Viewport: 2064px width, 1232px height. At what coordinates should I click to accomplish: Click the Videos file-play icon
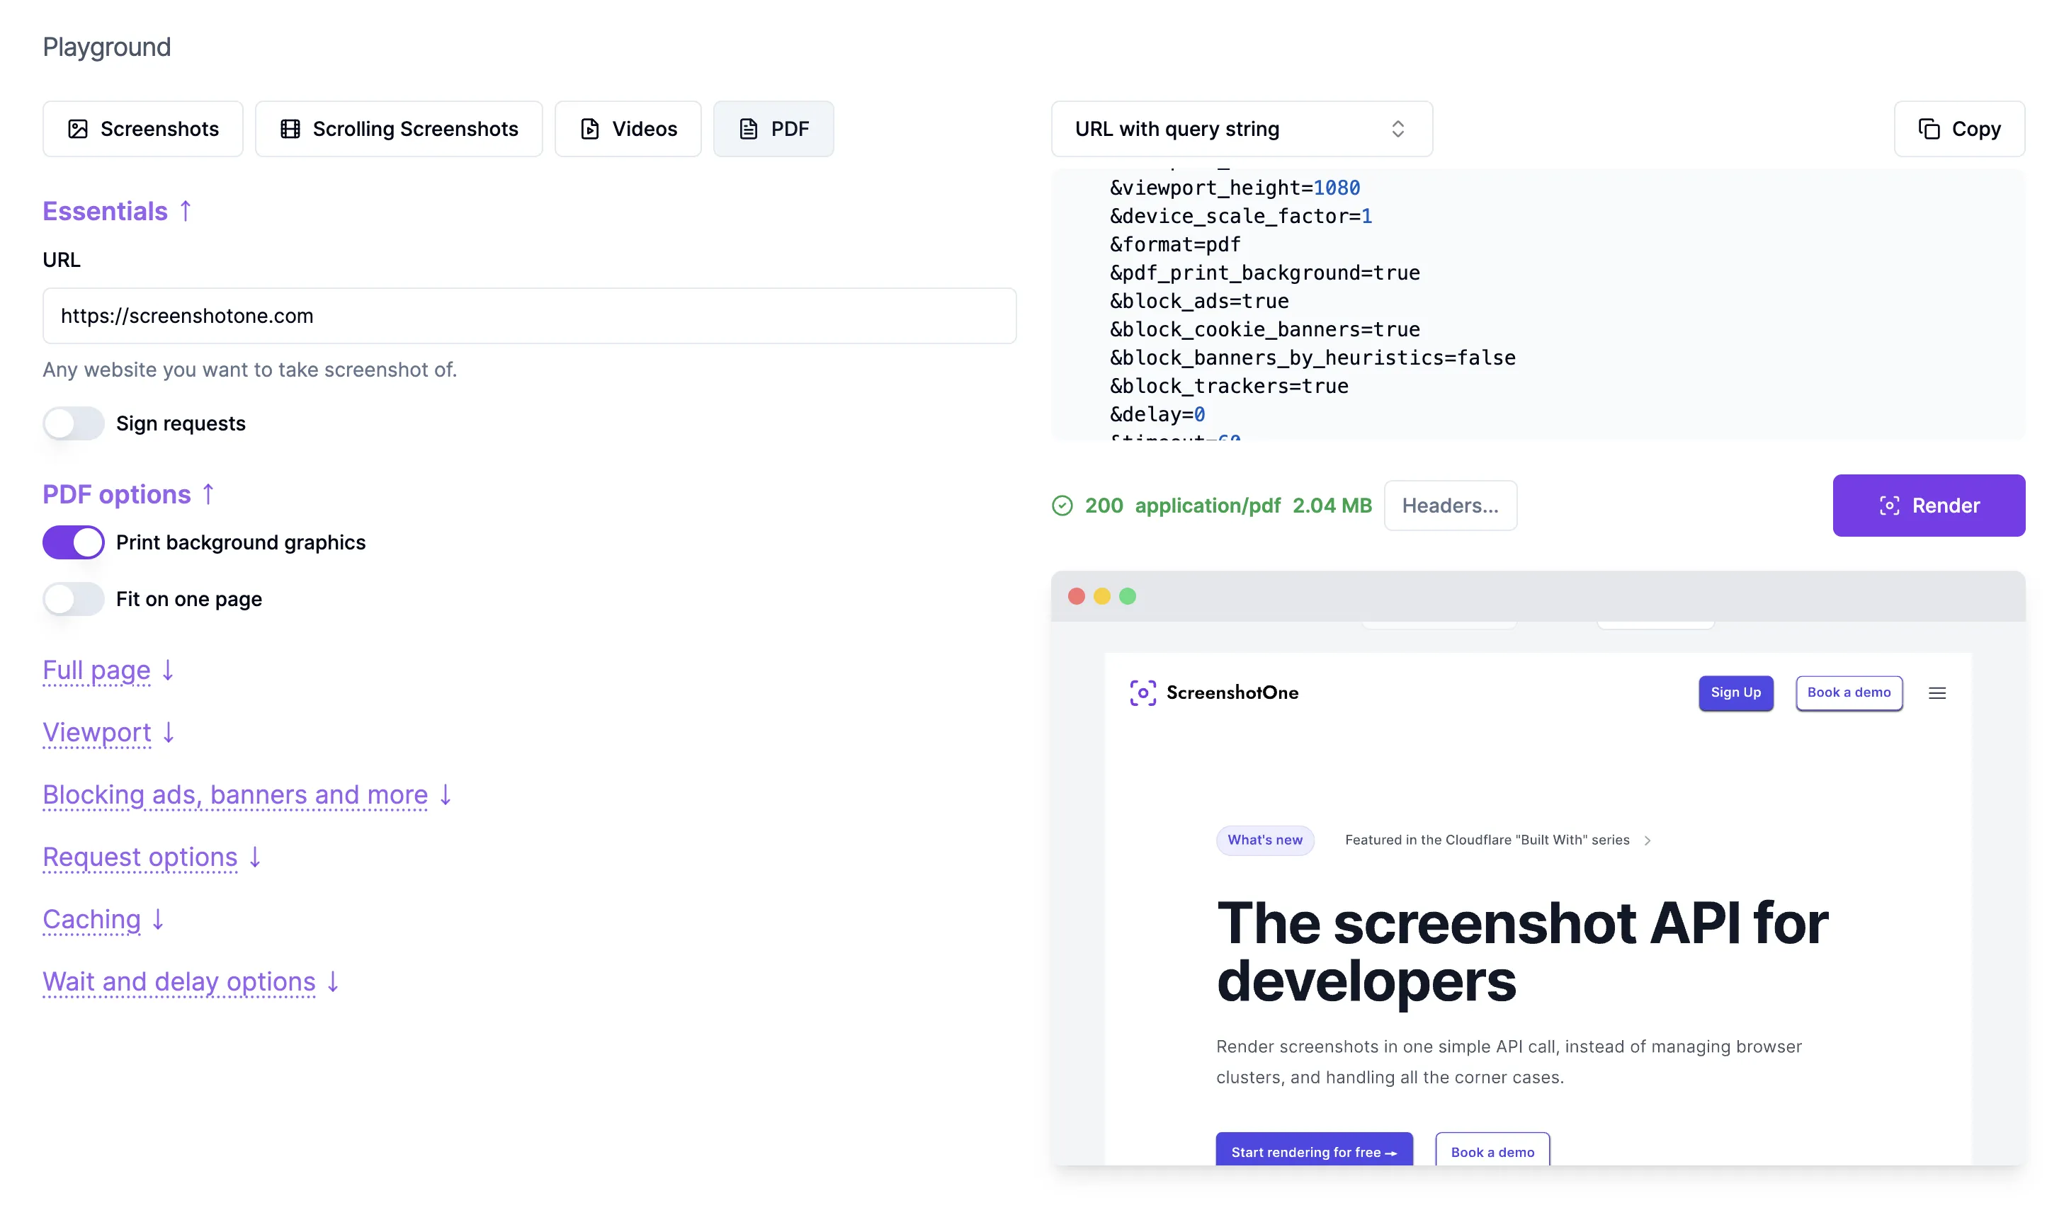(589, 129)
